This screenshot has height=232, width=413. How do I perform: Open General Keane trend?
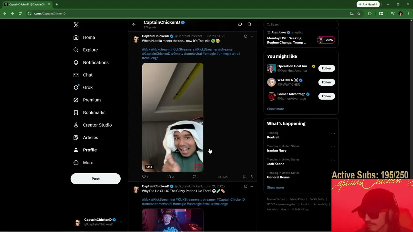pos(278,177)
